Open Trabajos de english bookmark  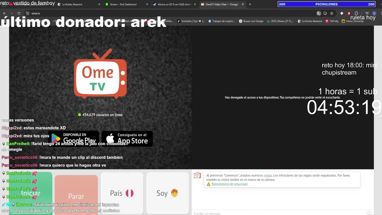[221, 21]
